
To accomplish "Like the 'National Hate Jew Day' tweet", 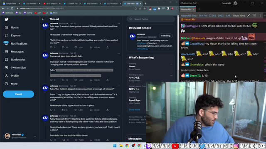I will tap(76, 47).
